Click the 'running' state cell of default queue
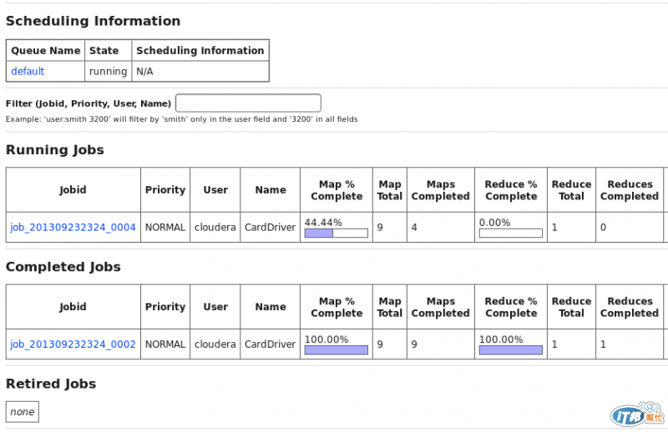 pos(108,72)
